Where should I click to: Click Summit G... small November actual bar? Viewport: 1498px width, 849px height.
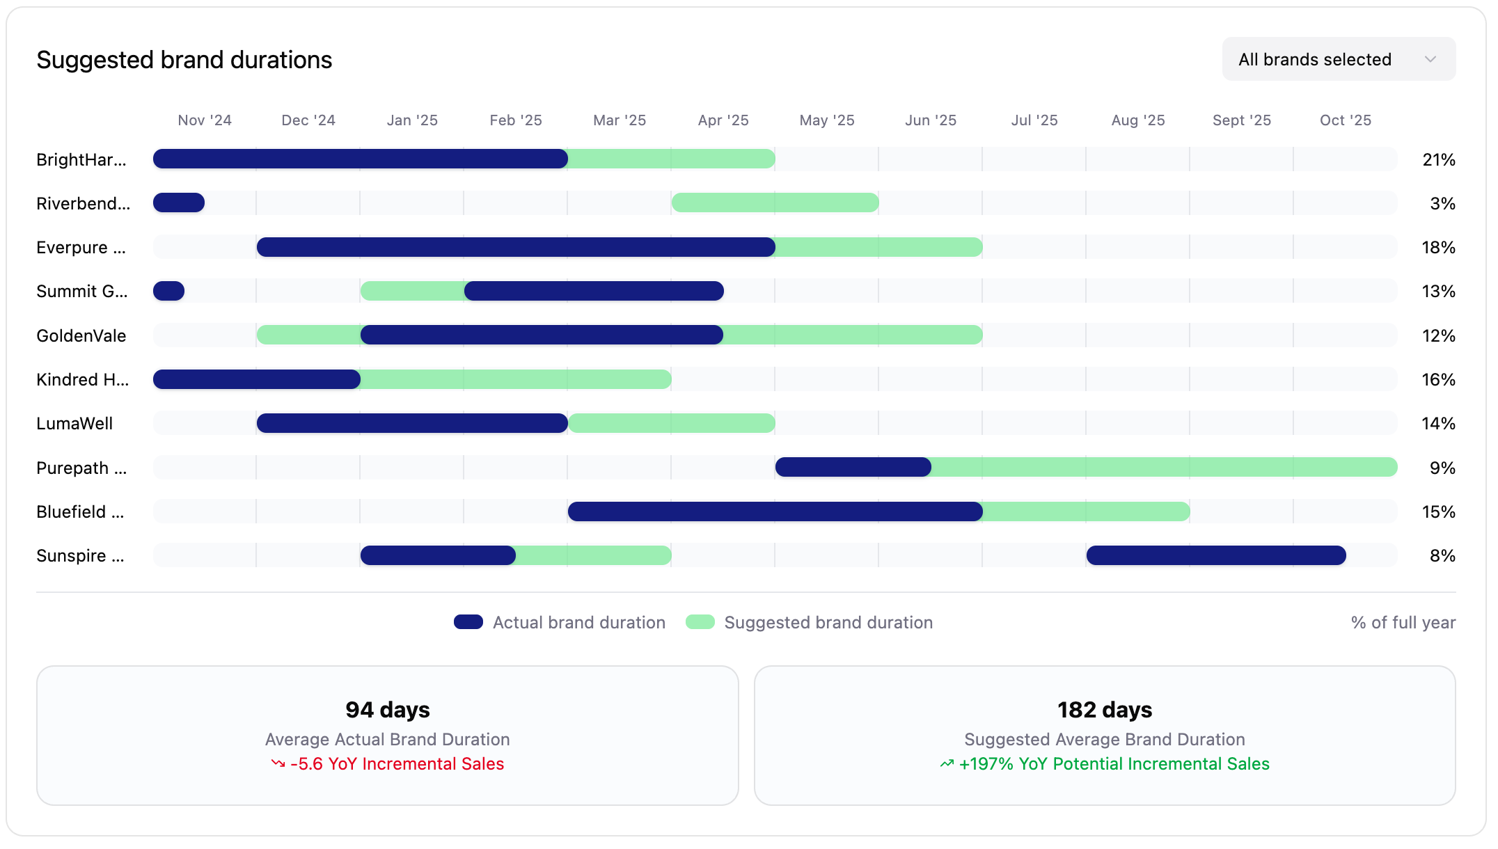tap(168, 291)
